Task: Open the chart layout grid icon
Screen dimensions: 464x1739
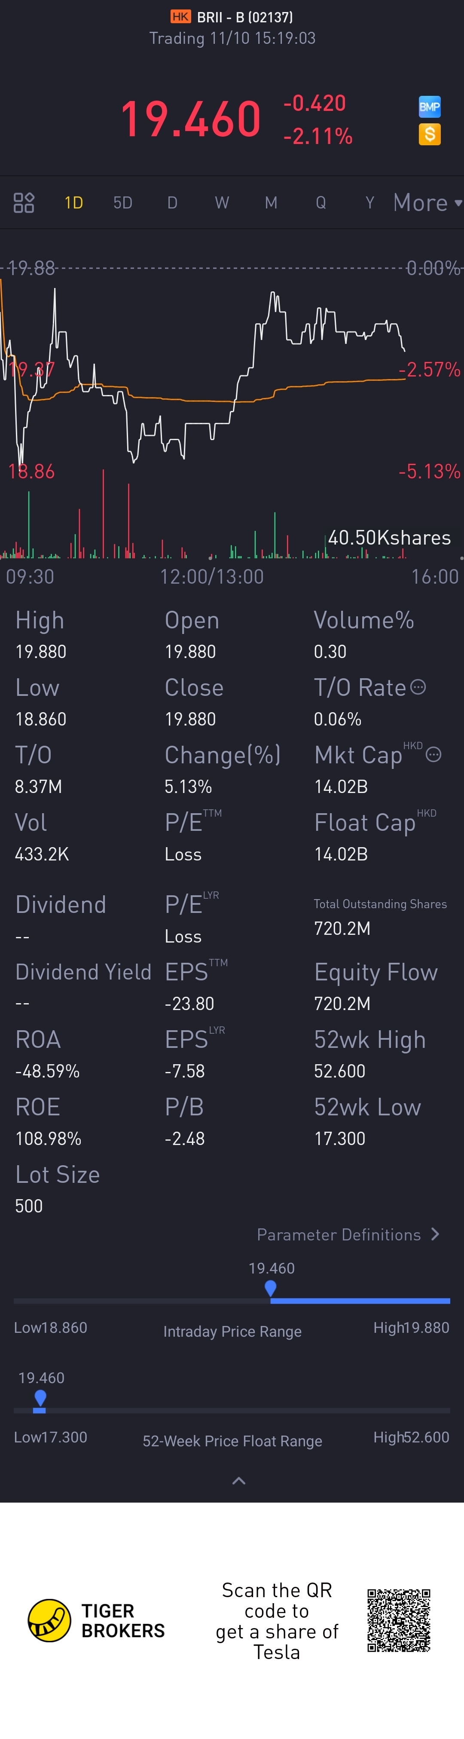Action: coord(24,202)
